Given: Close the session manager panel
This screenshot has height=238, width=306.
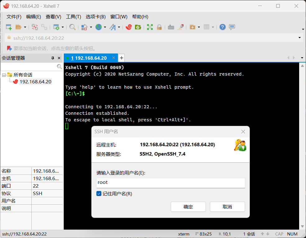Looking at the screenshot, I should 59,58.
